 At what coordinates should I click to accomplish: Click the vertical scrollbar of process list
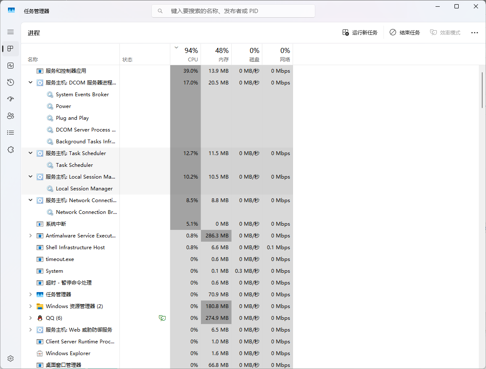(x=482, y=90)
